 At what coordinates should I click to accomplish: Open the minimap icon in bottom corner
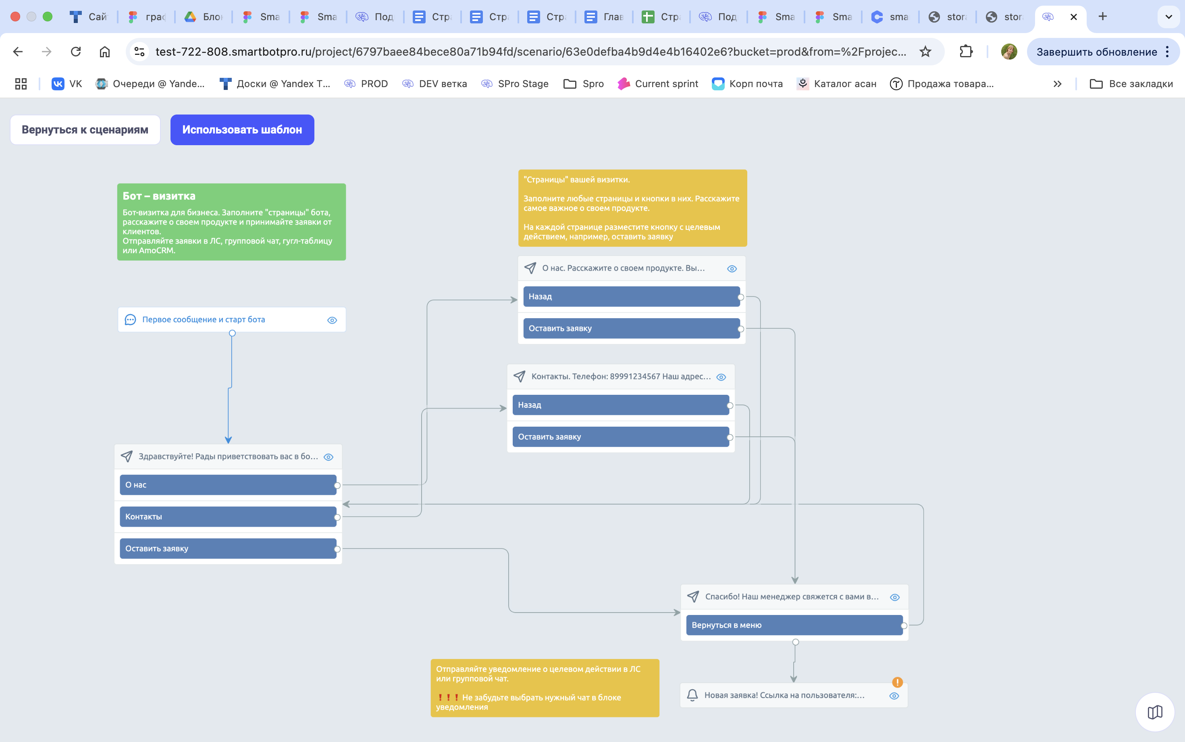click(x=1155, y=712)
